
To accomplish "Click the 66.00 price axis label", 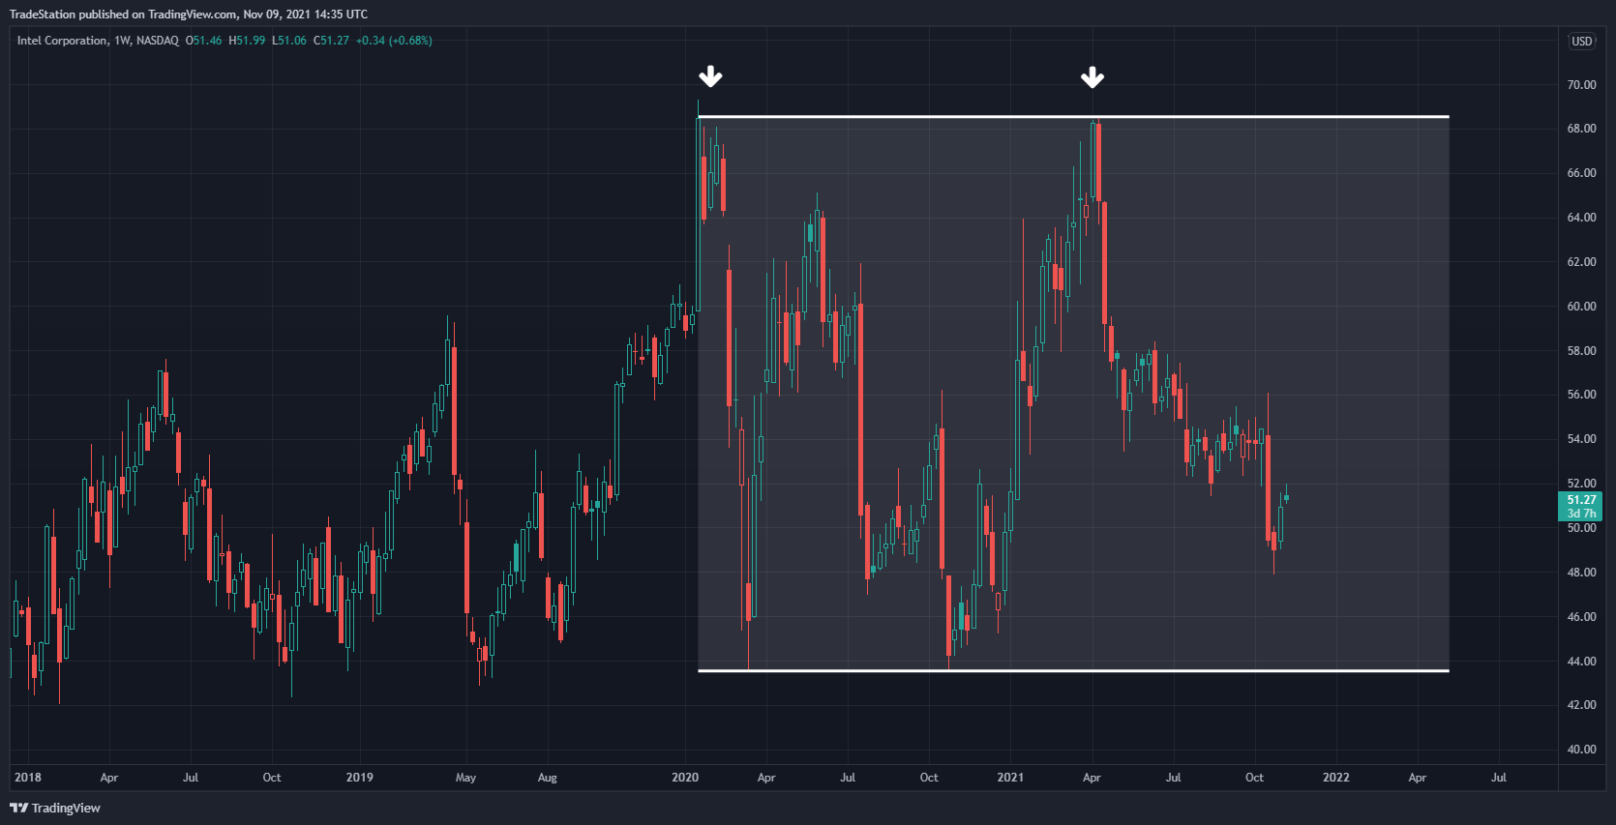I will 1581,173.
